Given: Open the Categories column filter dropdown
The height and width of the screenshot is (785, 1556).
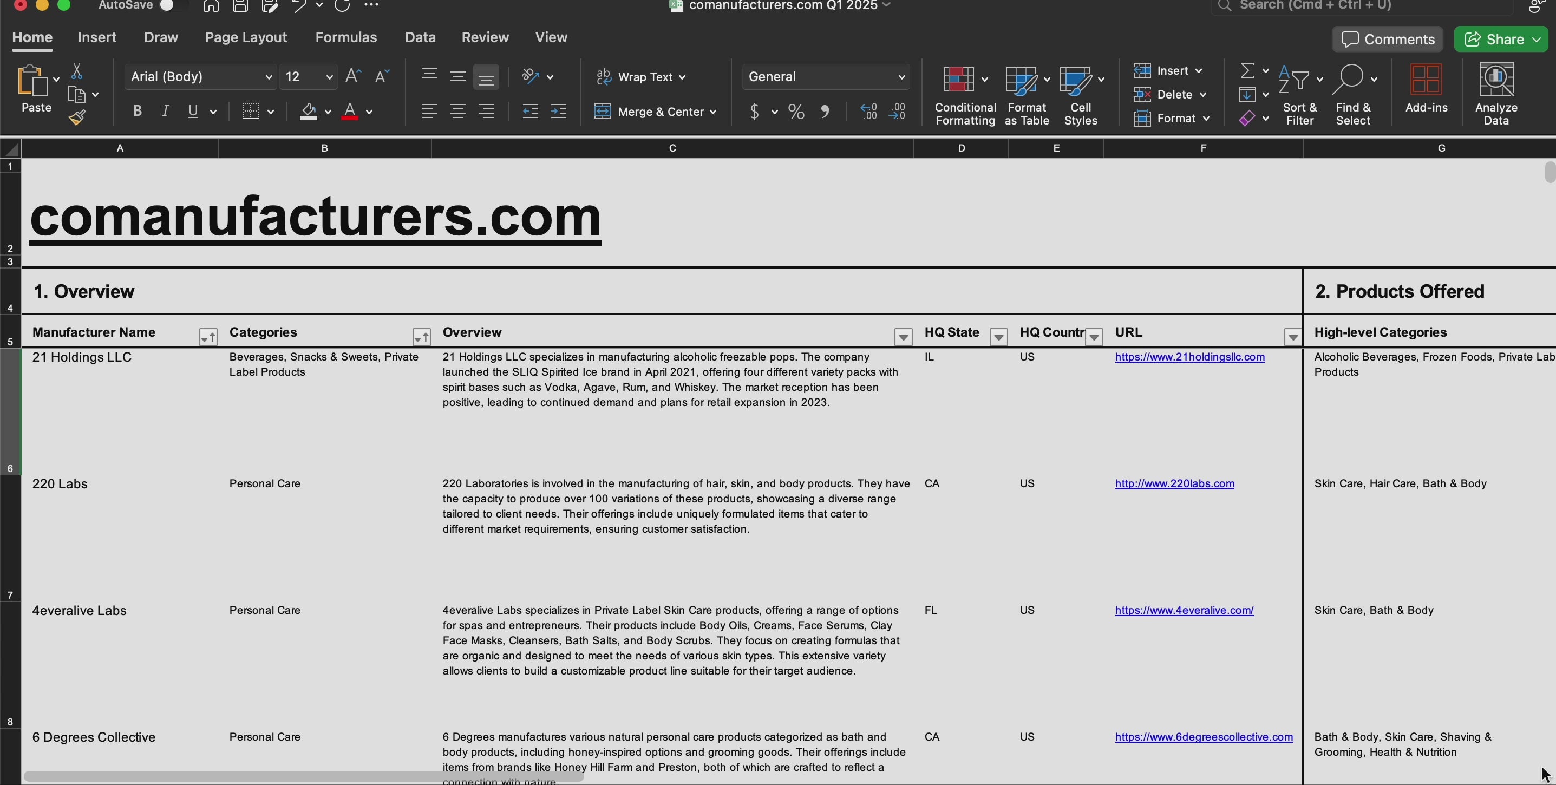Looking at the screenshot, I should [x=422, y=337].
